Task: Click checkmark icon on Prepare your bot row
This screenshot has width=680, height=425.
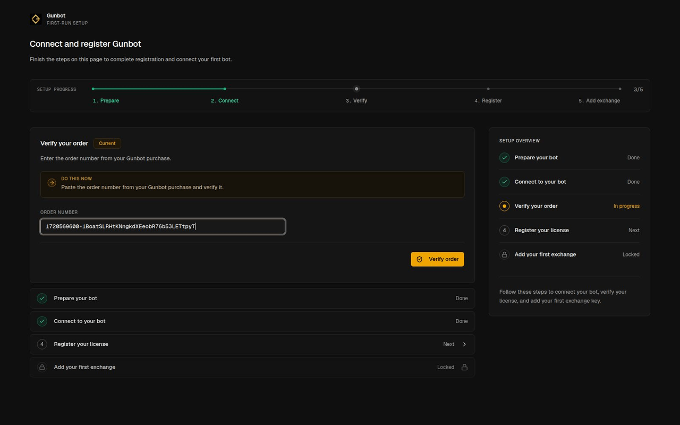Action: point(42,299)
